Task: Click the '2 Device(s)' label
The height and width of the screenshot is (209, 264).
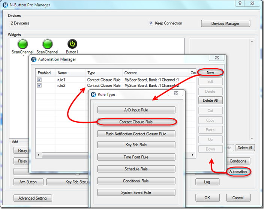Action: [x=20, y=23]
